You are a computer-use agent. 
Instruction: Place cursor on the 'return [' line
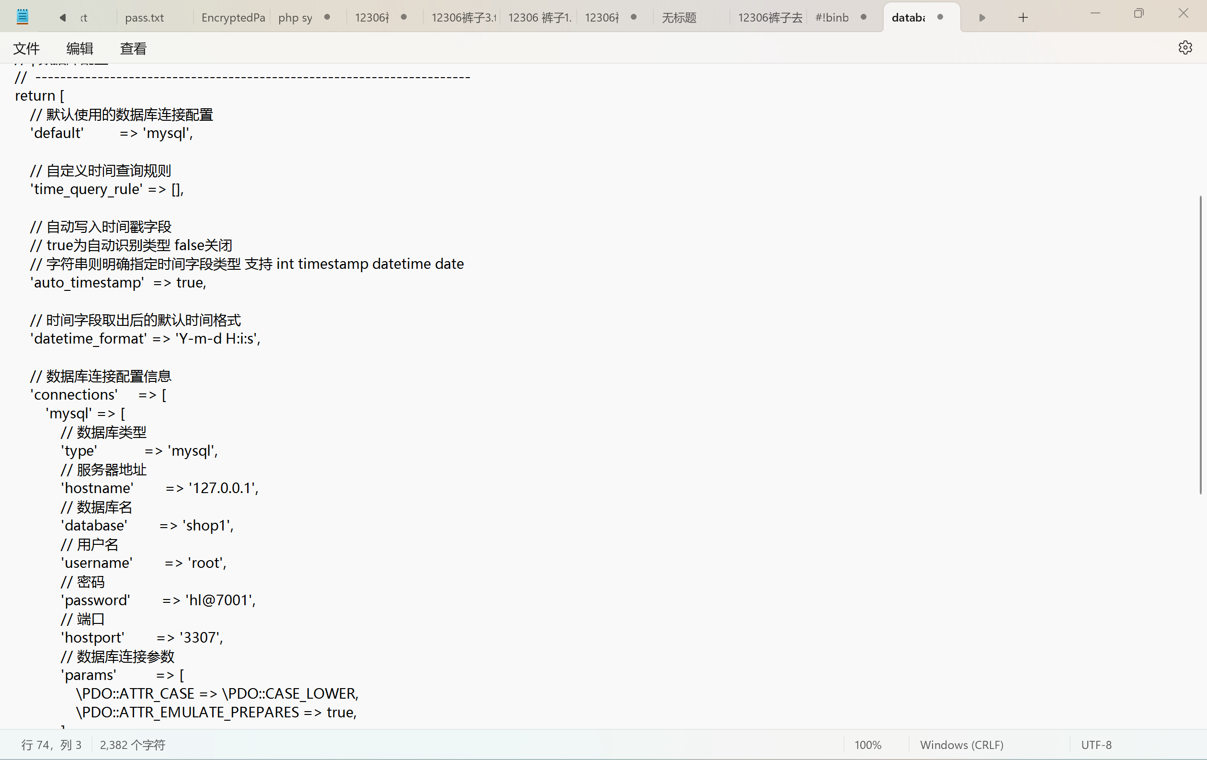[40, 95]
